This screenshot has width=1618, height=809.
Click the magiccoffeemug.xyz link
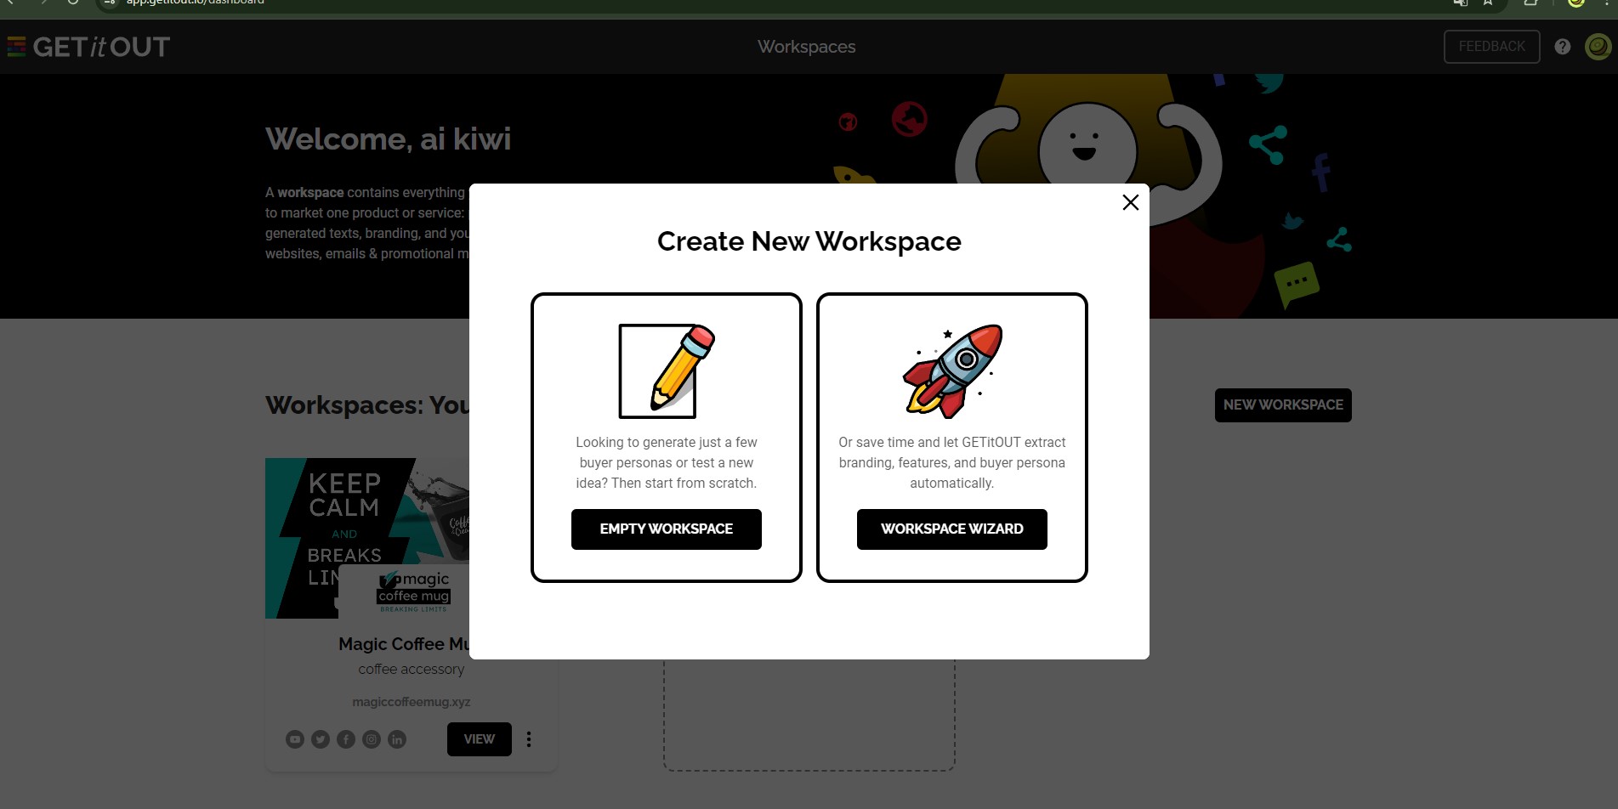pos(412,702)
